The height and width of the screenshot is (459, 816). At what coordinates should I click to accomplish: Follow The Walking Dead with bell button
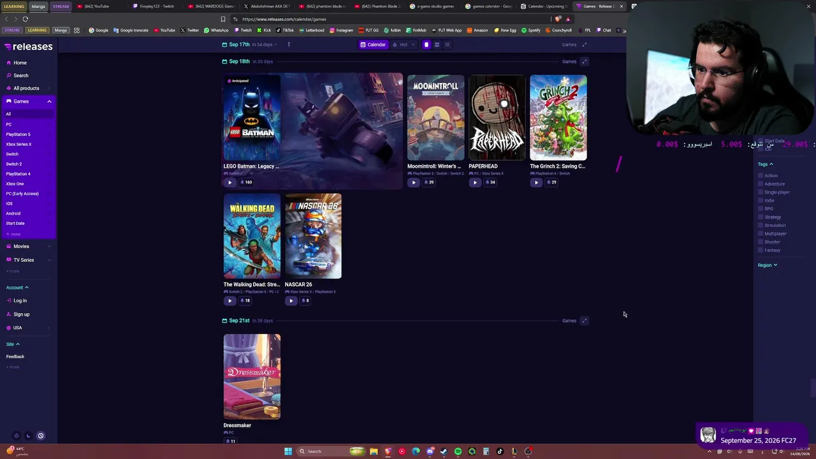pos(245,301)
